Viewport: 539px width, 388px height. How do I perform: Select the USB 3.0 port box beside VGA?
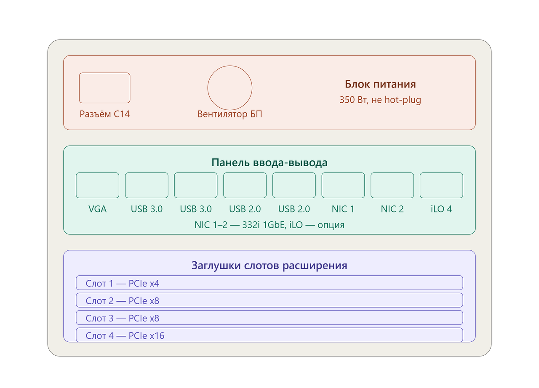(x=147, y=185)
